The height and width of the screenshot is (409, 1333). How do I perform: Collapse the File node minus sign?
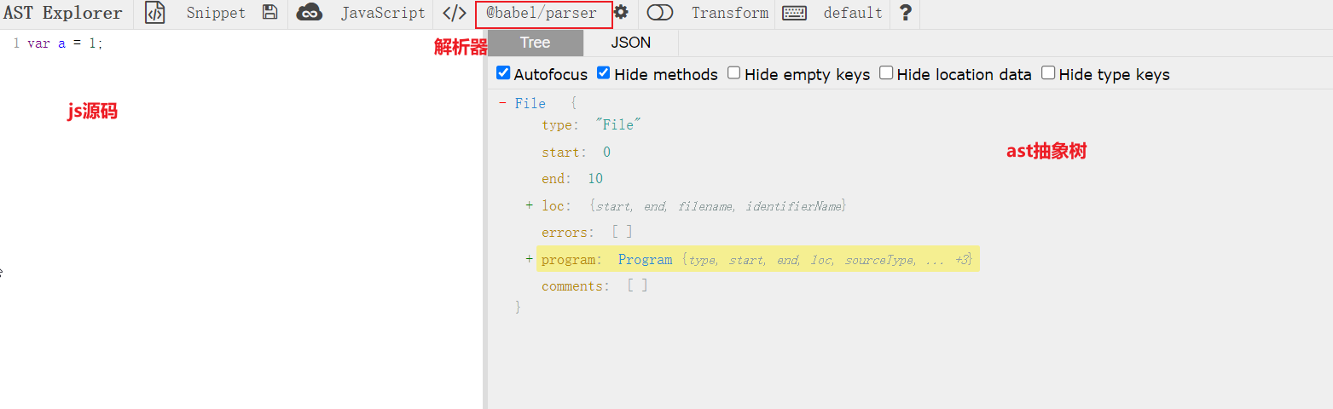point(502,103)
